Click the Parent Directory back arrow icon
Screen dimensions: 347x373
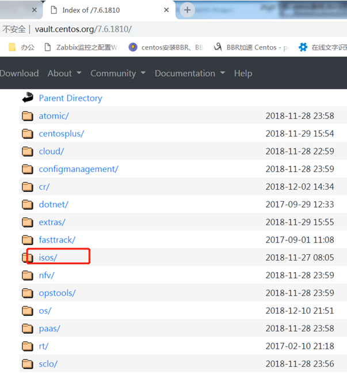28,97
